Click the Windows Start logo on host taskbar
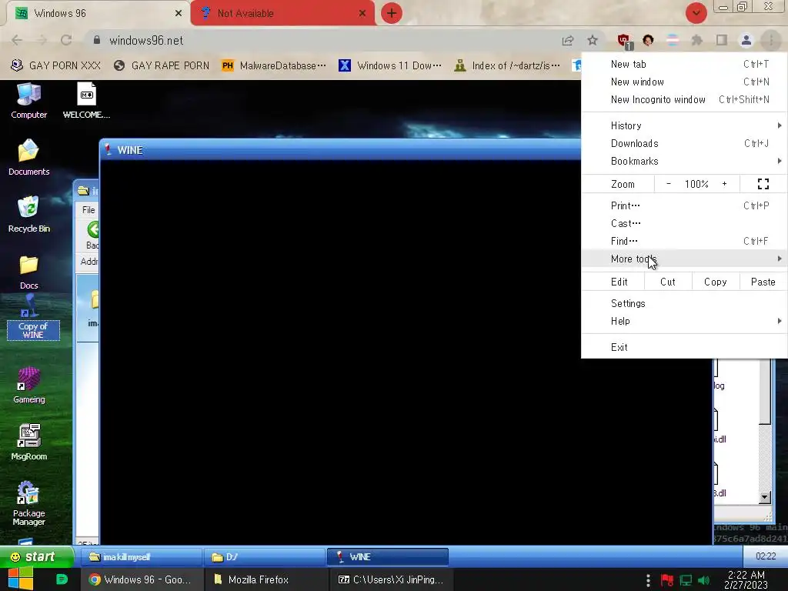 (x=20, y=579)
